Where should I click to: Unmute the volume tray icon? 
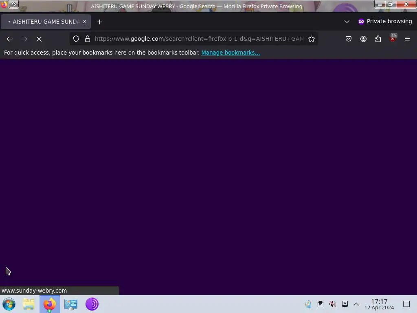coord(332,304)
